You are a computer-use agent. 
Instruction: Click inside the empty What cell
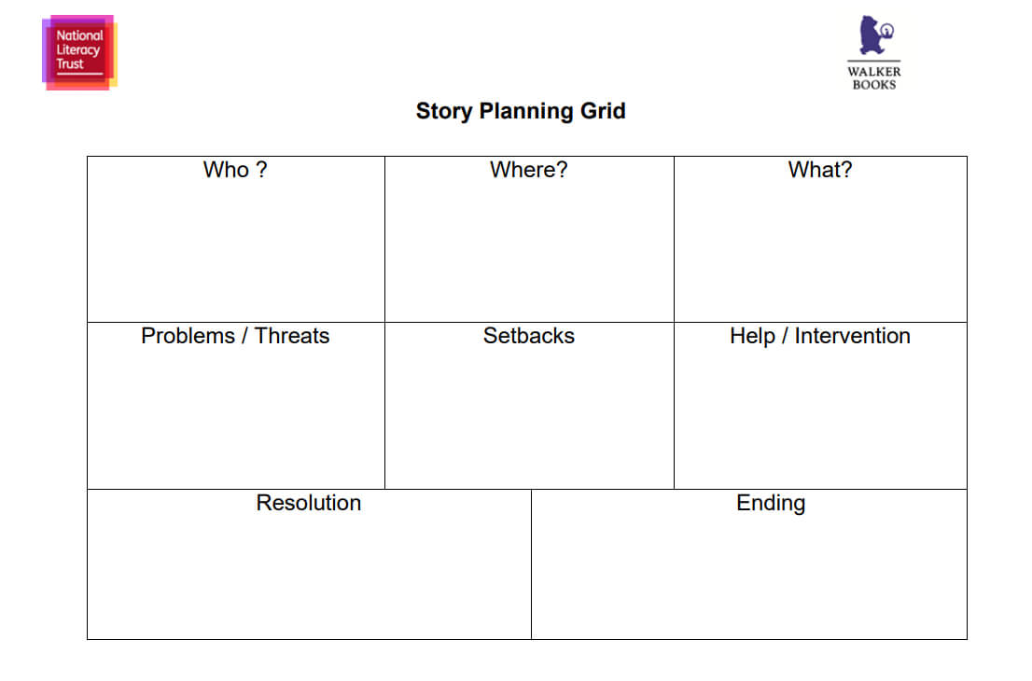point(821,250)
